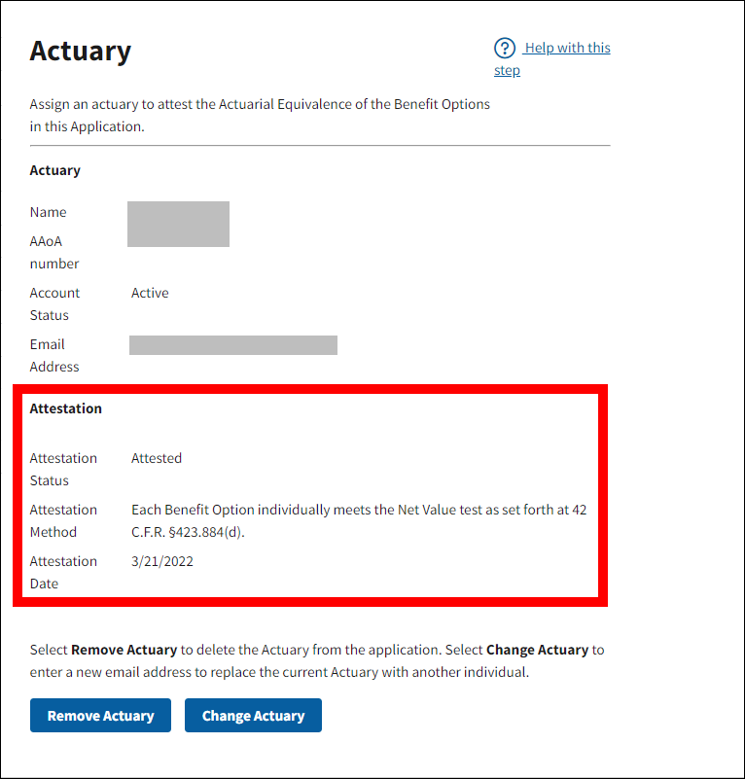Click the bold Attestation section heading

pyautogui.click(x=66, y=408)
